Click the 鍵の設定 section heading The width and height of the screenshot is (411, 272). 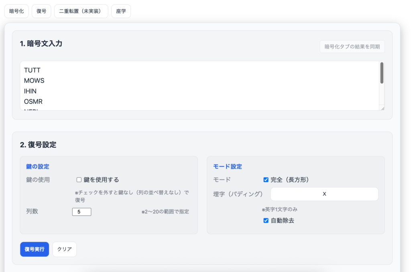click(x=38, y=166)
